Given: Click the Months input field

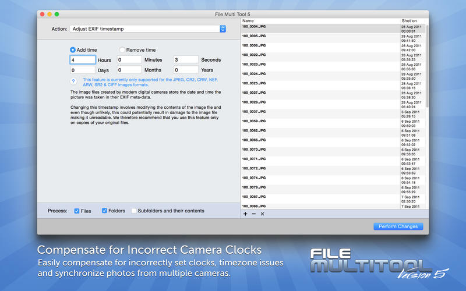Looking at the screenshot, I should [x=129, y=70].
